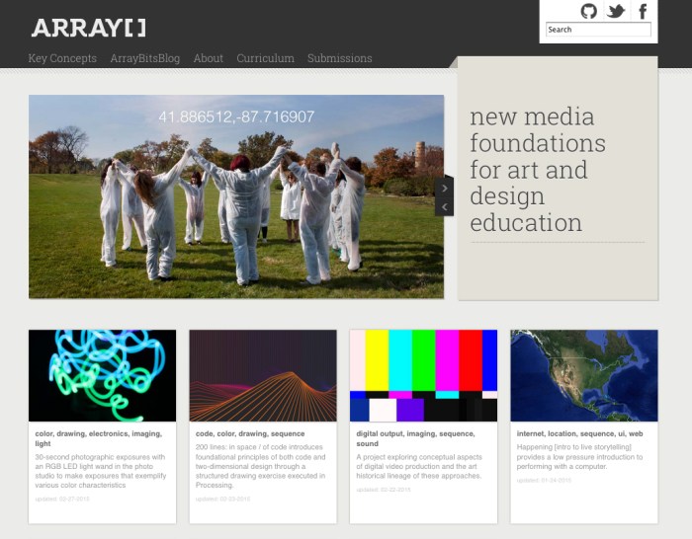Open the About page
This screenshot has width=692, height=539.
[x=209, y=58]
